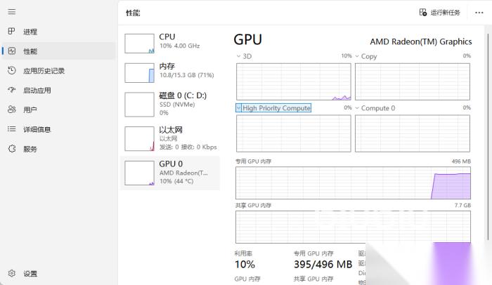Go to 启动应用 page

click(37, 91)
